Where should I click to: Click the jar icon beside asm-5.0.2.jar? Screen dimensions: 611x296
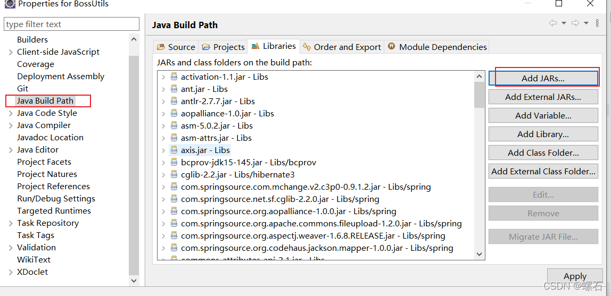[174, 125]
